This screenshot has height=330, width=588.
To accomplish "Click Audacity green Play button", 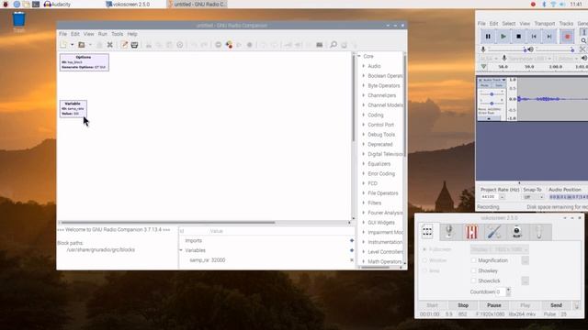I will 503,37.
